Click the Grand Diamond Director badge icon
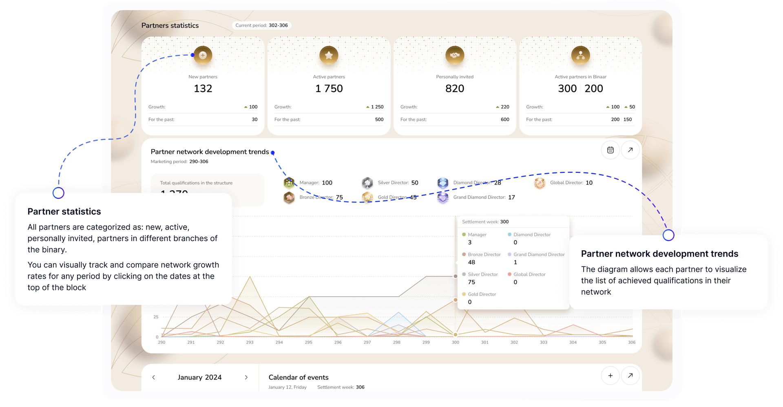The height and width of the screenshot is (407, 783). (443, 197)
